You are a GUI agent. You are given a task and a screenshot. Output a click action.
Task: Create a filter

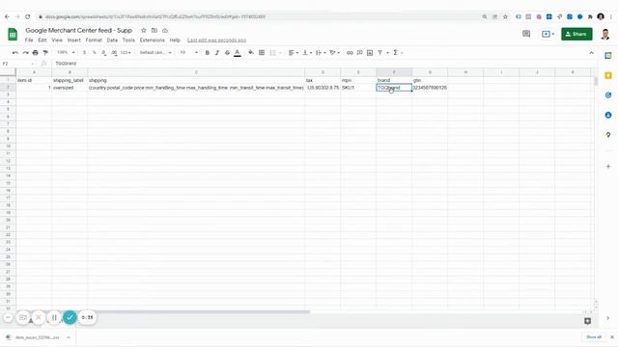[x=380, y=53]
